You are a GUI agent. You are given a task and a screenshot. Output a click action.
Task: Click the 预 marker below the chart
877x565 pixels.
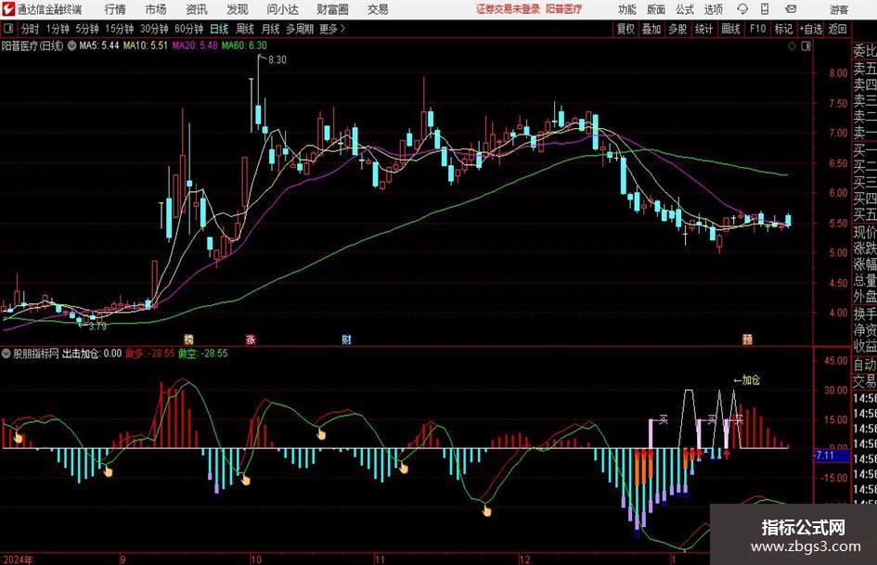pos(747,339)
